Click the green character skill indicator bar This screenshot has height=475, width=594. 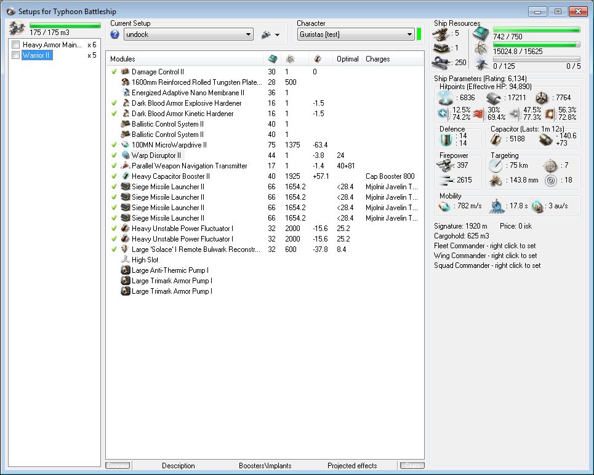click(419, 34)
